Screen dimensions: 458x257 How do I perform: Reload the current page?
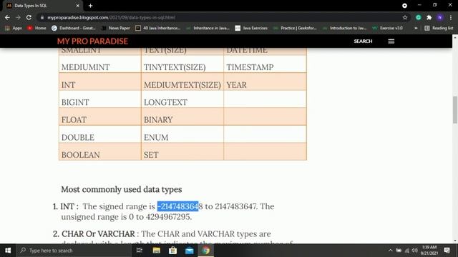tap(29, 17)
